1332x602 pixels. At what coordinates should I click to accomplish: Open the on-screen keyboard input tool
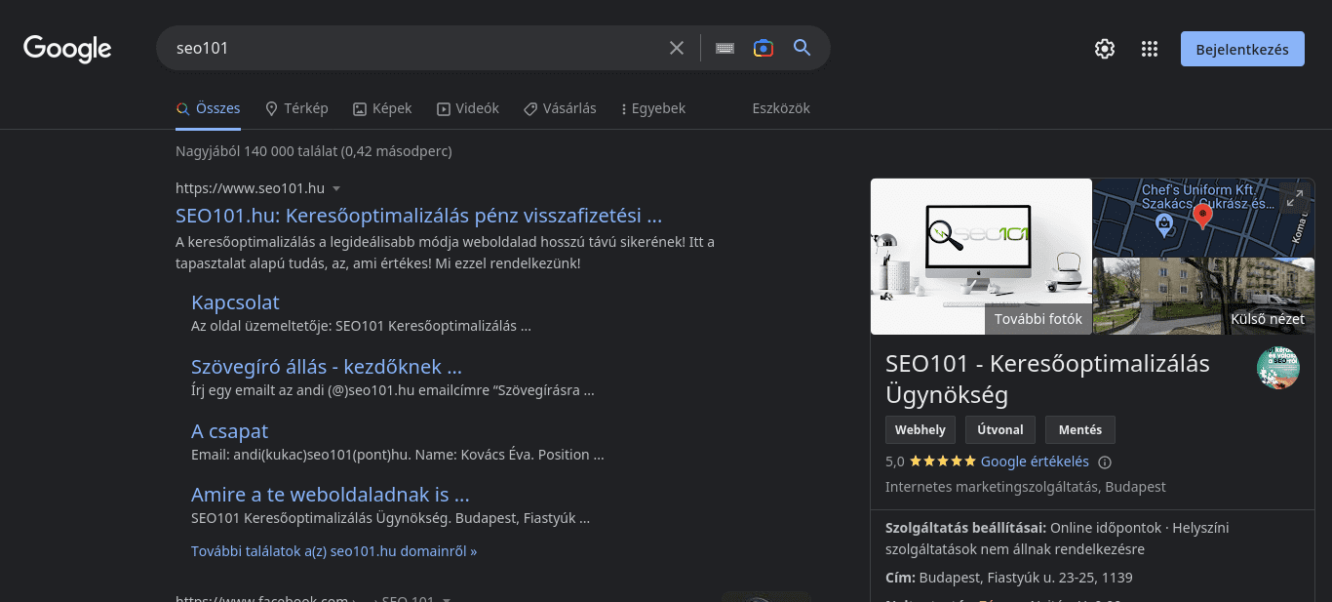pos(724,47)
